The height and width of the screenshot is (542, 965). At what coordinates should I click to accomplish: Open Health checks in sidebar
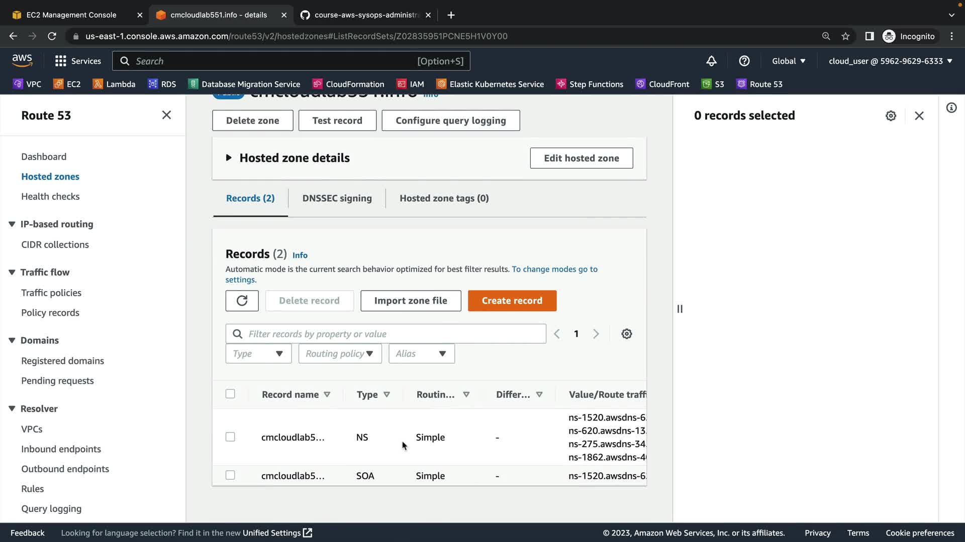50,197
